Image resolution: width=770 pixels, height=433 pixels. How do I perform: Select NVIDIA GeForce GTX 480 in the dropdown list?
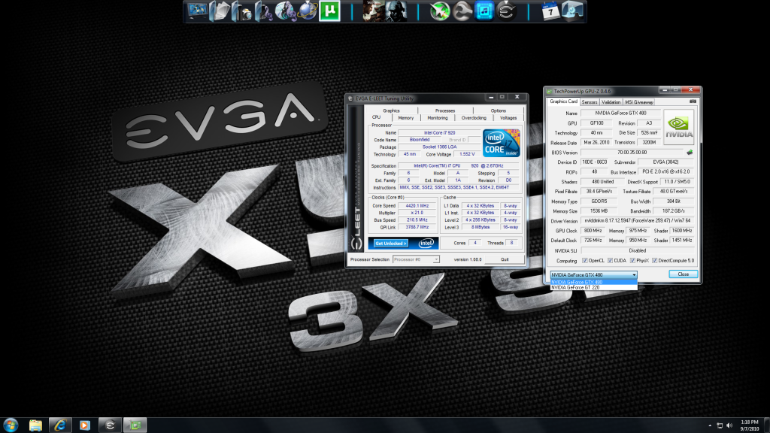point(594,283)
